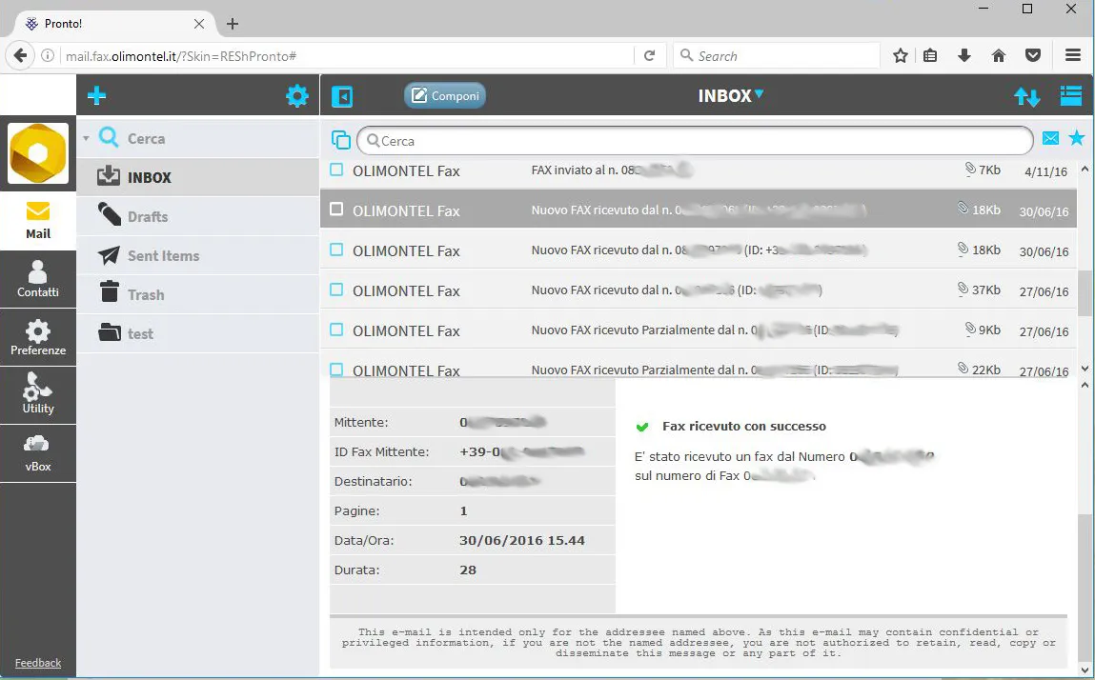1095x680 pixels.
Task: Open folder settings gear icon
Action: pos(297,95)
